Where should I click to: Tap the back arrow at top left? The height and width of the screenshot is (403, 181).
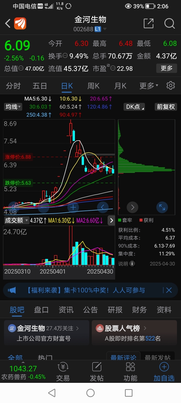pyautogui.click(x=8, y=24)
